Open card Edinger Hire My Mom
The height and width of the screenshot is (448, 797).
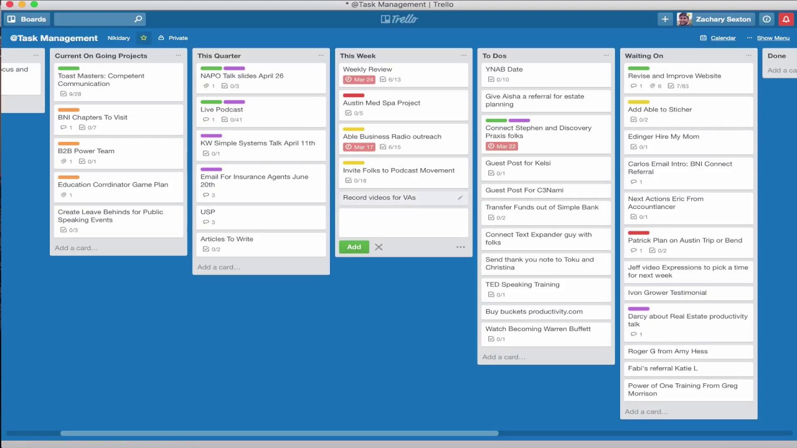(x=688, y=141)
